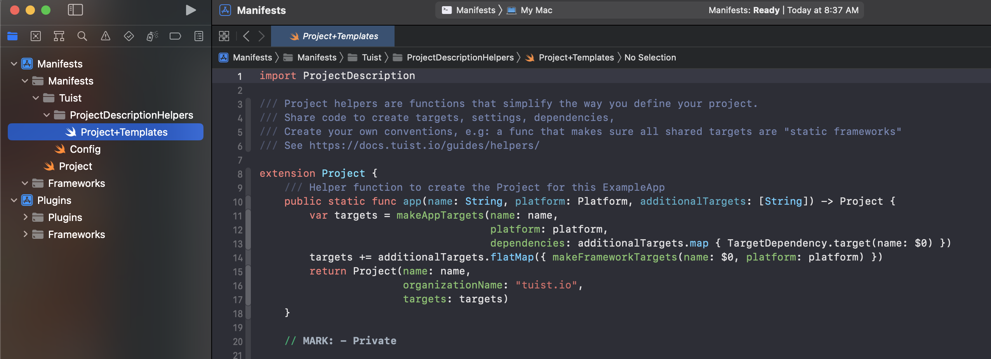This screenshot has width=991, height=359.
Task: Click Manifests folder in jump bar
Action: 310,57
